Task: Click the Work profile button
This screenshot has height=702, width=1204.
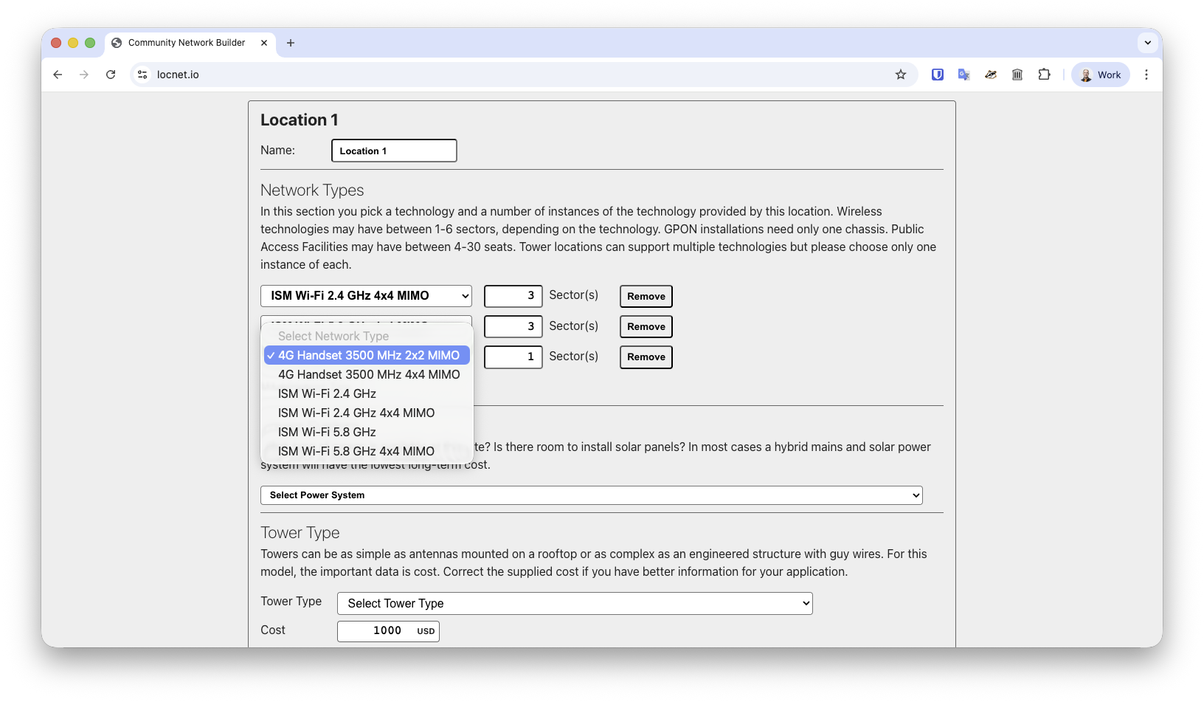Action: click(x=1100, y=74)
